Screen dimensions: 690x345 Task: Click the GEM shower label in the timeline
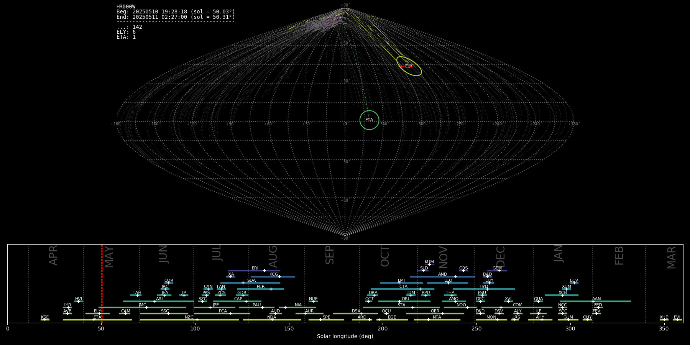click(x=497, y=268)
